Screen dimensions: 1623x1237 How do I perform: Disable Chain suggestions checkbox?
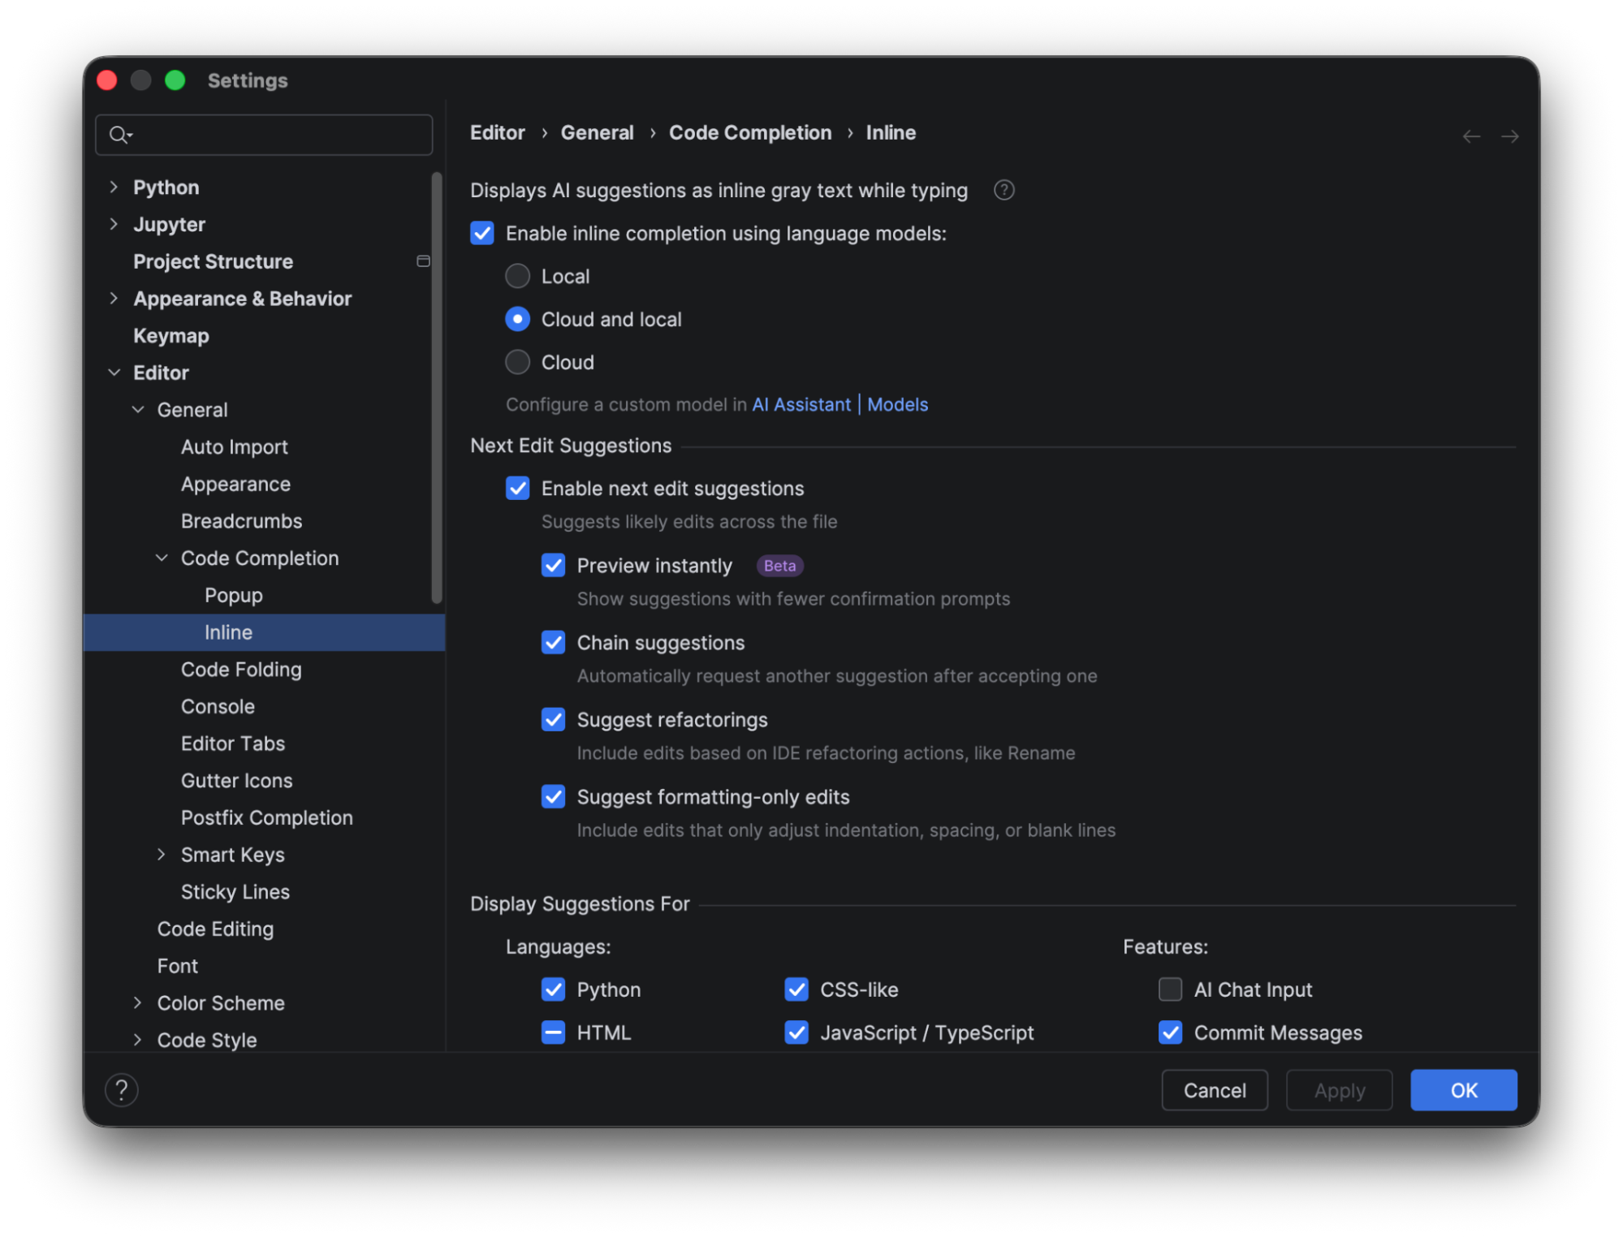point(554,643)
